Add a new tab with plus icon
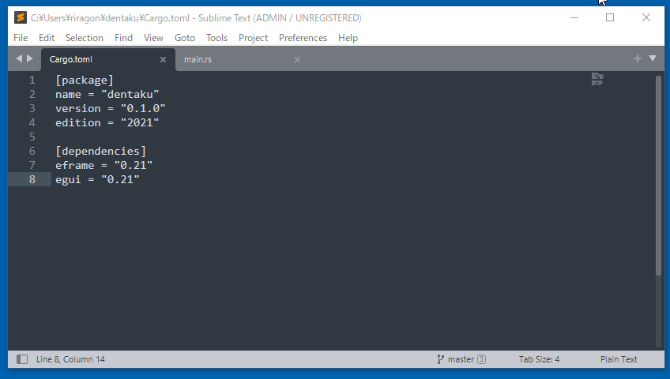This screenshot has width=670, height=379. 638,58
